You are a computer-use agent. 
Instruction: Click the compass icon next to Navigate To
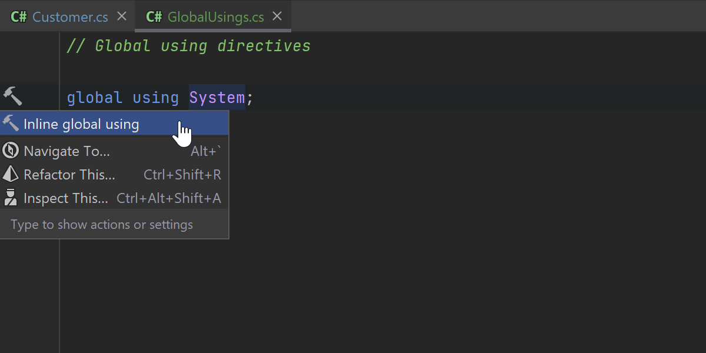(11, 151)
